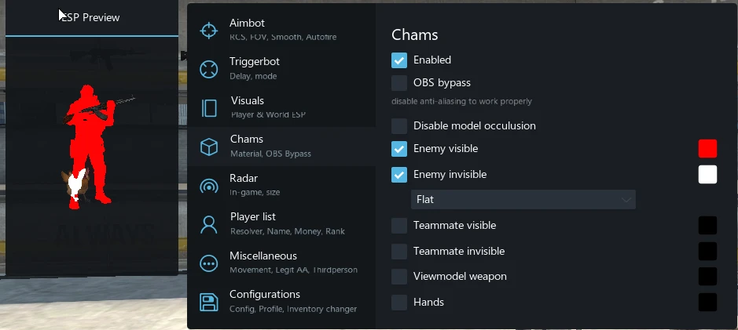Click the Configurations floppy disk icon
The width and height of the screenshot is (738, 330).
209,303
